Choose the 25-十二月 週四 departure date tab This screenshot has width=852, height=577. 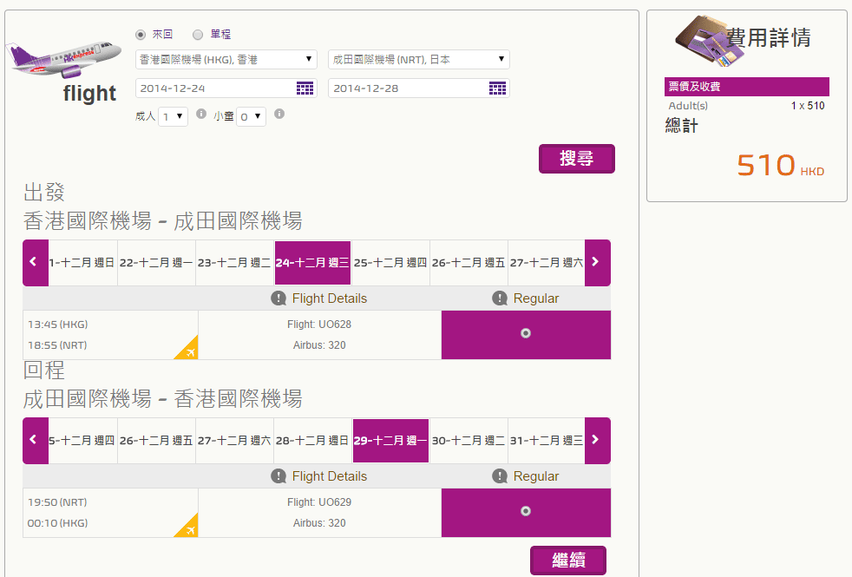(390, 263)
